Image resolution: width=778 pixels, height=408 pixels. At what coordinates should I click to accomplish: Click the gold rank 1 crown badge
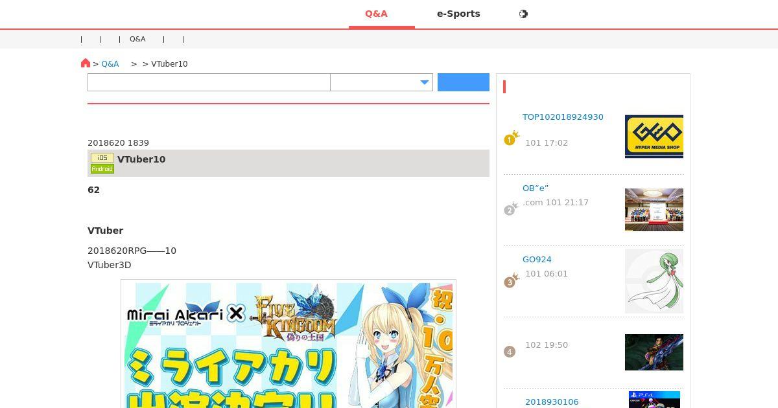point(512,138)
